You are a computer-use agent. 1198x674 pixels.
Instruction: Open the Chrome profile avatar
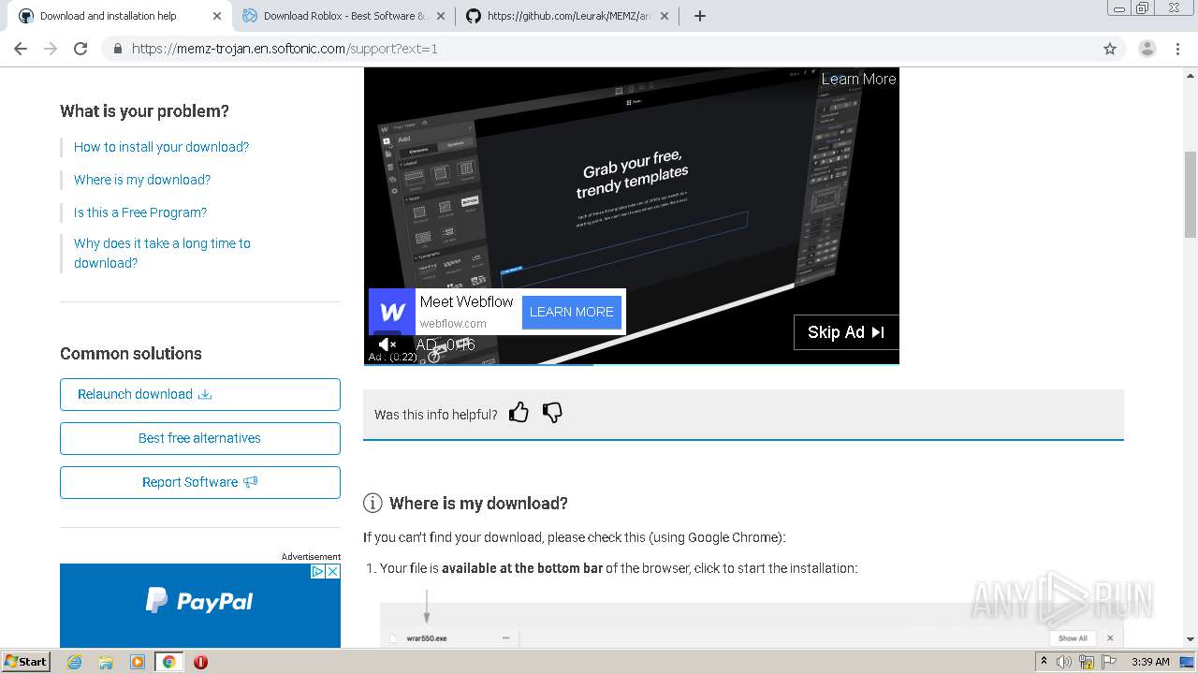1147,49
